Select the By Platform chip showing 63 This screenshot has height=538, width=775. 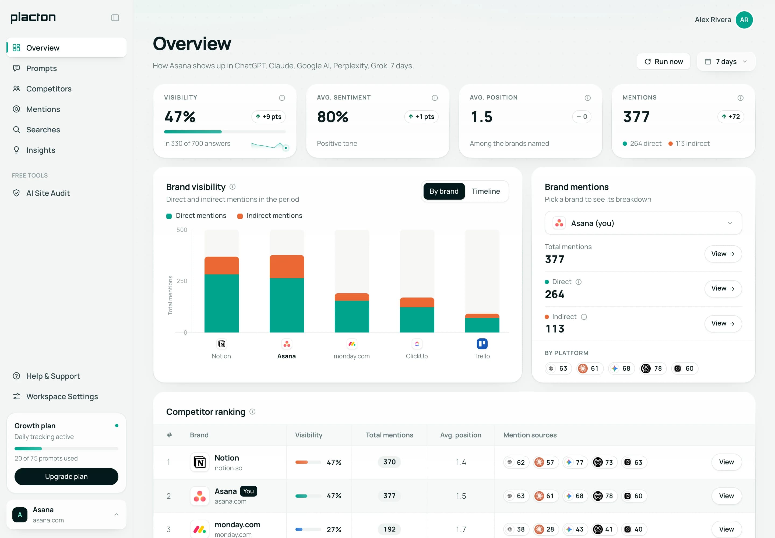point(558,369)
